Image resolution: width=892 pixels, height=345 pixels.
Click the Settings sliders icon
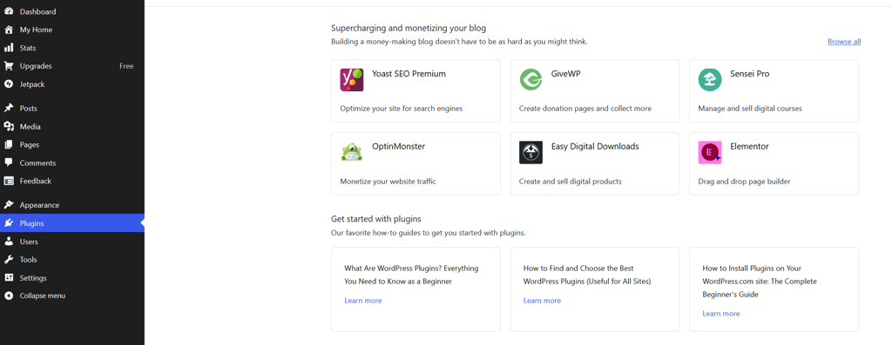pos(9,278)
